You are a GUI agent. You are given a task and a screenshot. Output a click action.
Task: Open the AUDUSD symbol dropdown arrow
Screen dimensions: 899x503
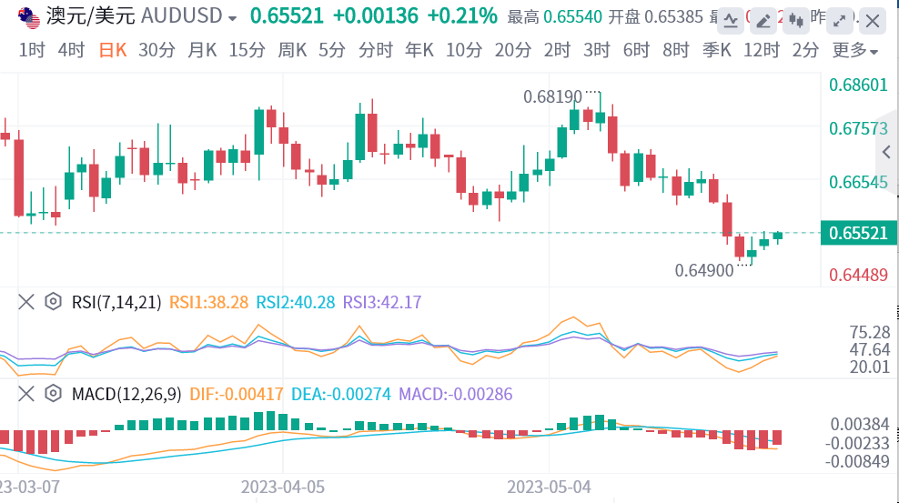point(232,18)
